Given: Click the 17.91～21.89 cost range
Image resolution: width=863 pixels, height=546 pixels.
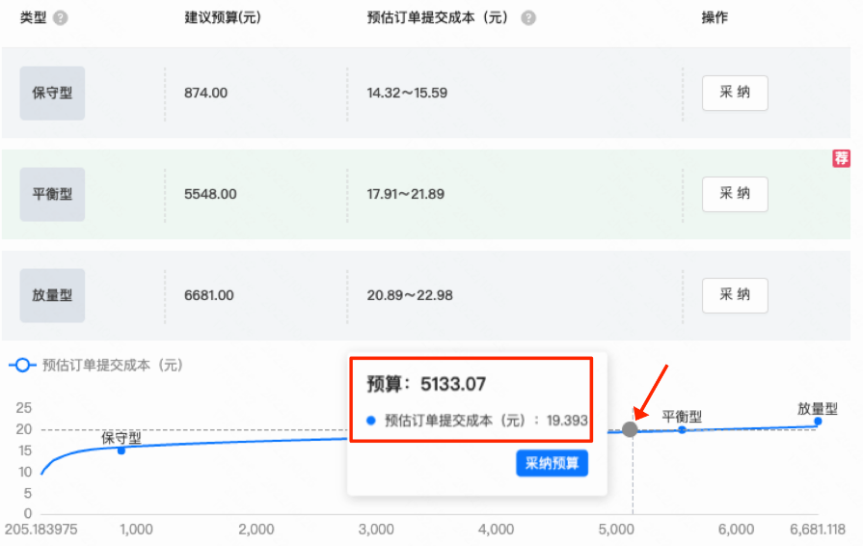Looking at the screenshot, I should tap(406, 194).
